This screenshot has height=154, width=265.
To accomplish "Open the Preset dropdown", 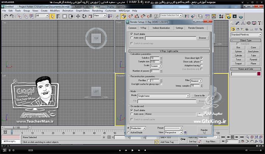I will (x=174, y=128).
